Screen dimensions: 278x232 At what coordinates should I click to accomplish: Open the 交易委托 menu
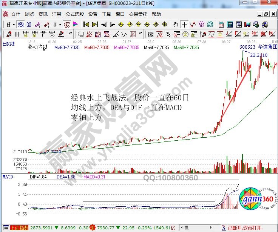tap(138, 14)
